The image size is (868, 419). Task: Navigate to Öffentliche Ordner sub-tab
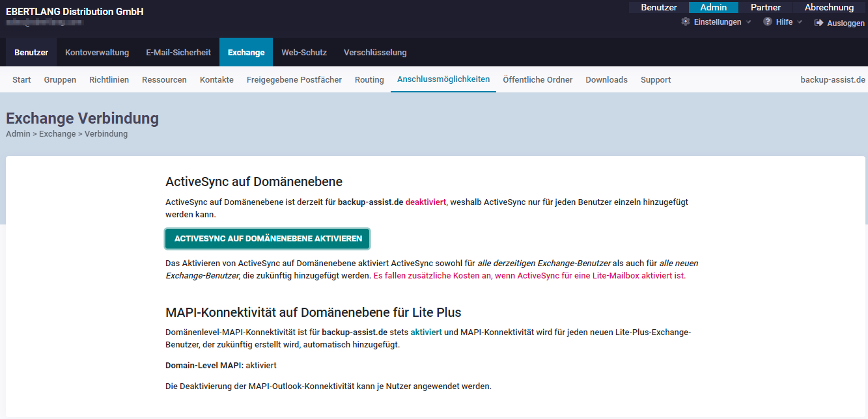point(537,80)
